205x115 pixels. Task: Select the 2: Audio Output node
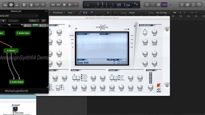pyautogui.click(x=17, y=82)
